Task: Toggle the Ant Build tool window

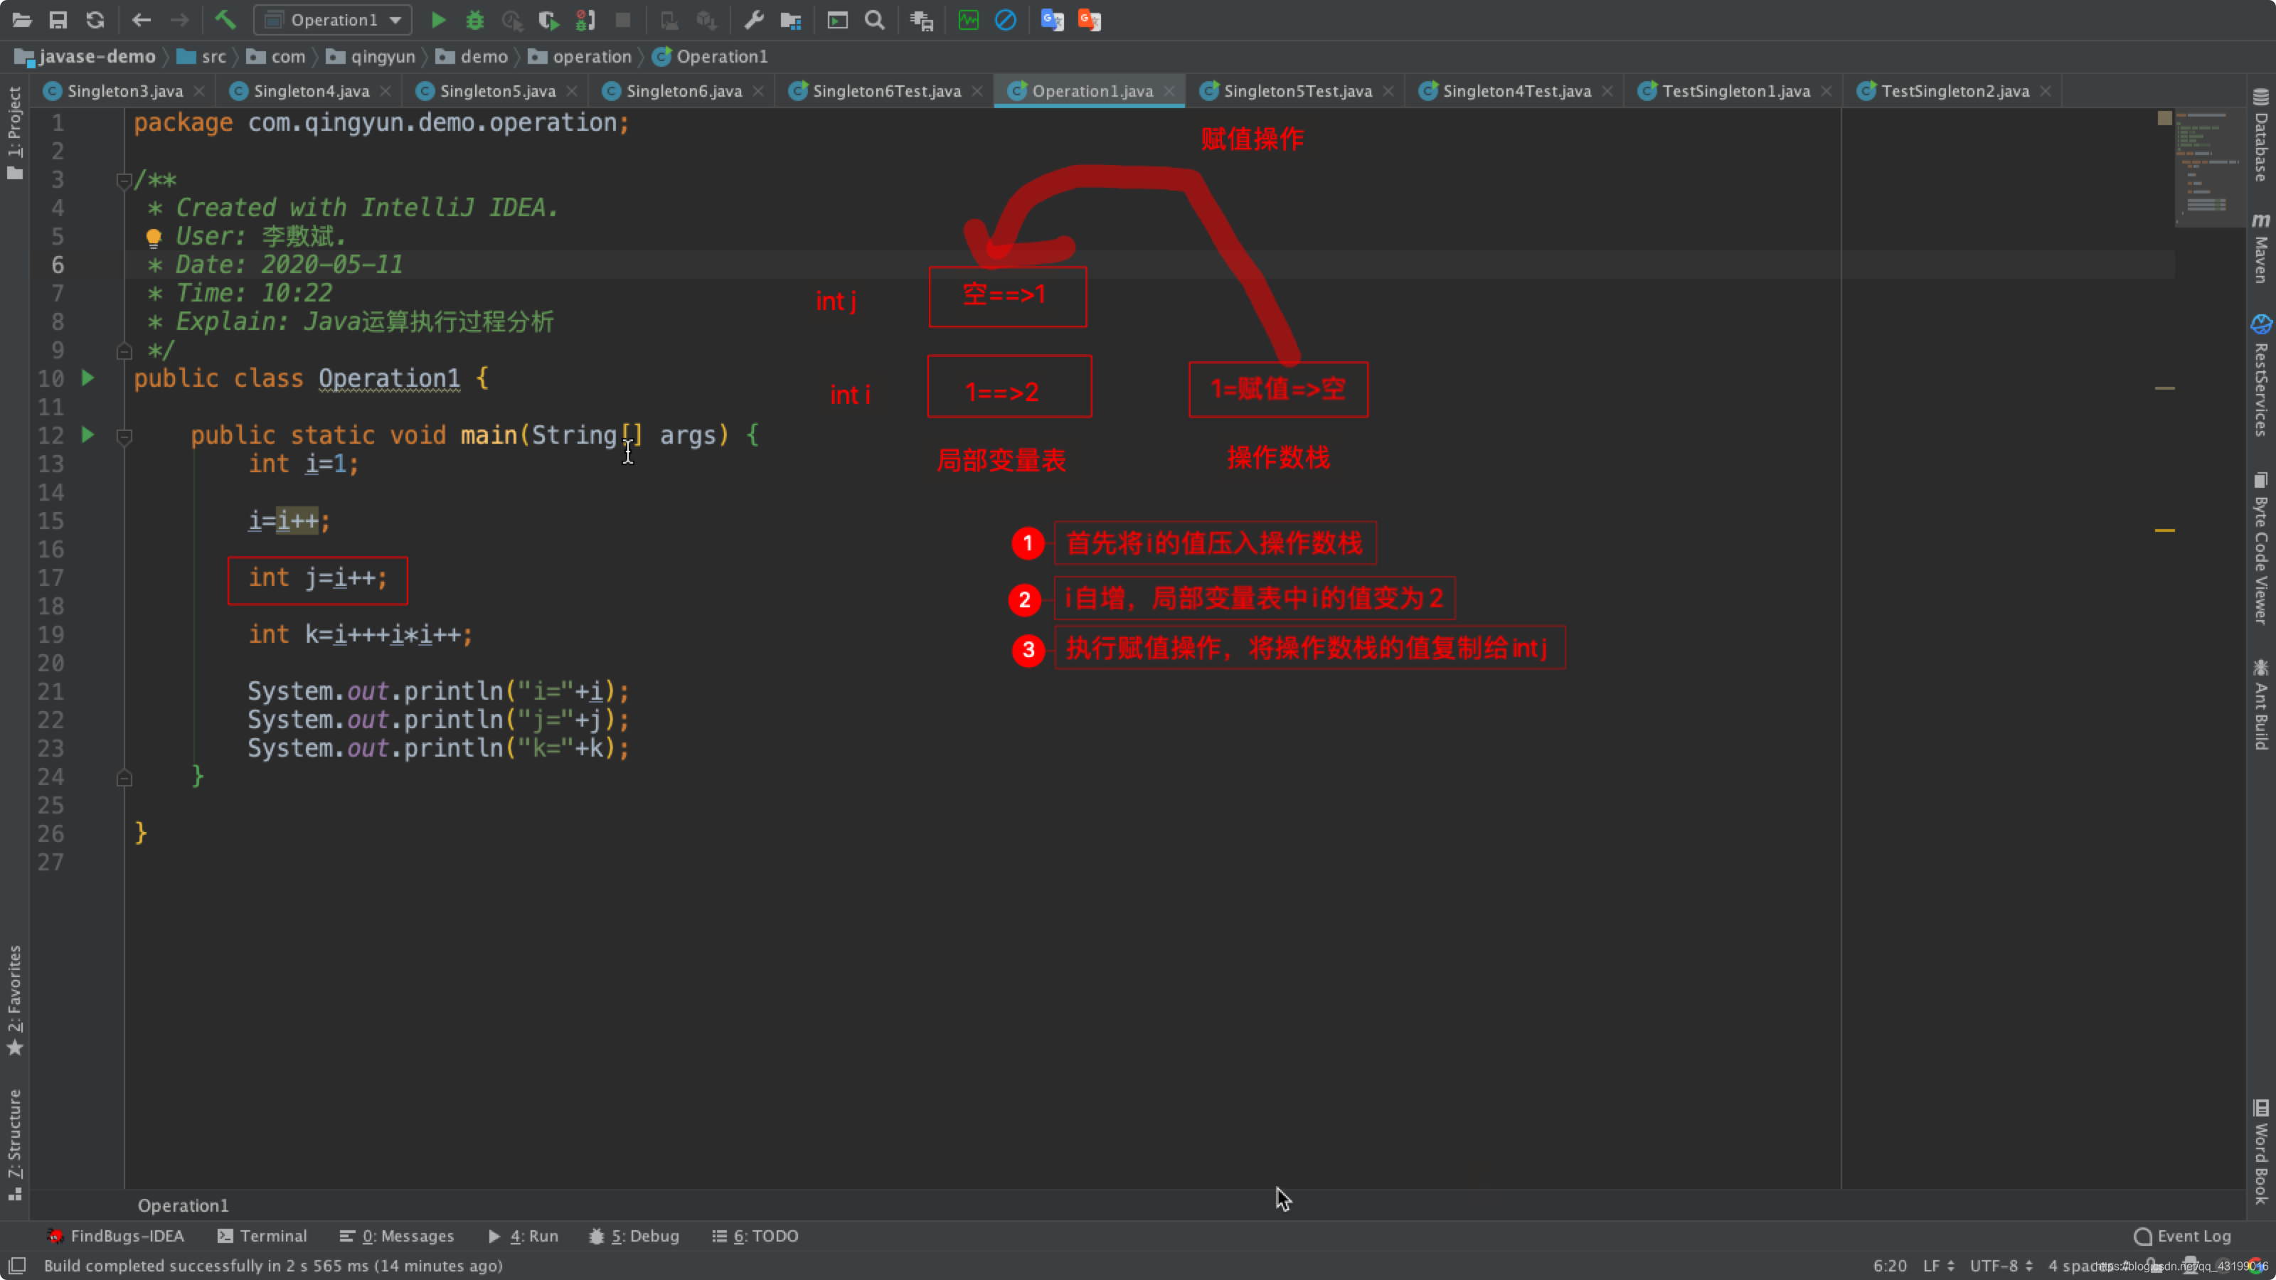Action: click(x=2261, y=704)
